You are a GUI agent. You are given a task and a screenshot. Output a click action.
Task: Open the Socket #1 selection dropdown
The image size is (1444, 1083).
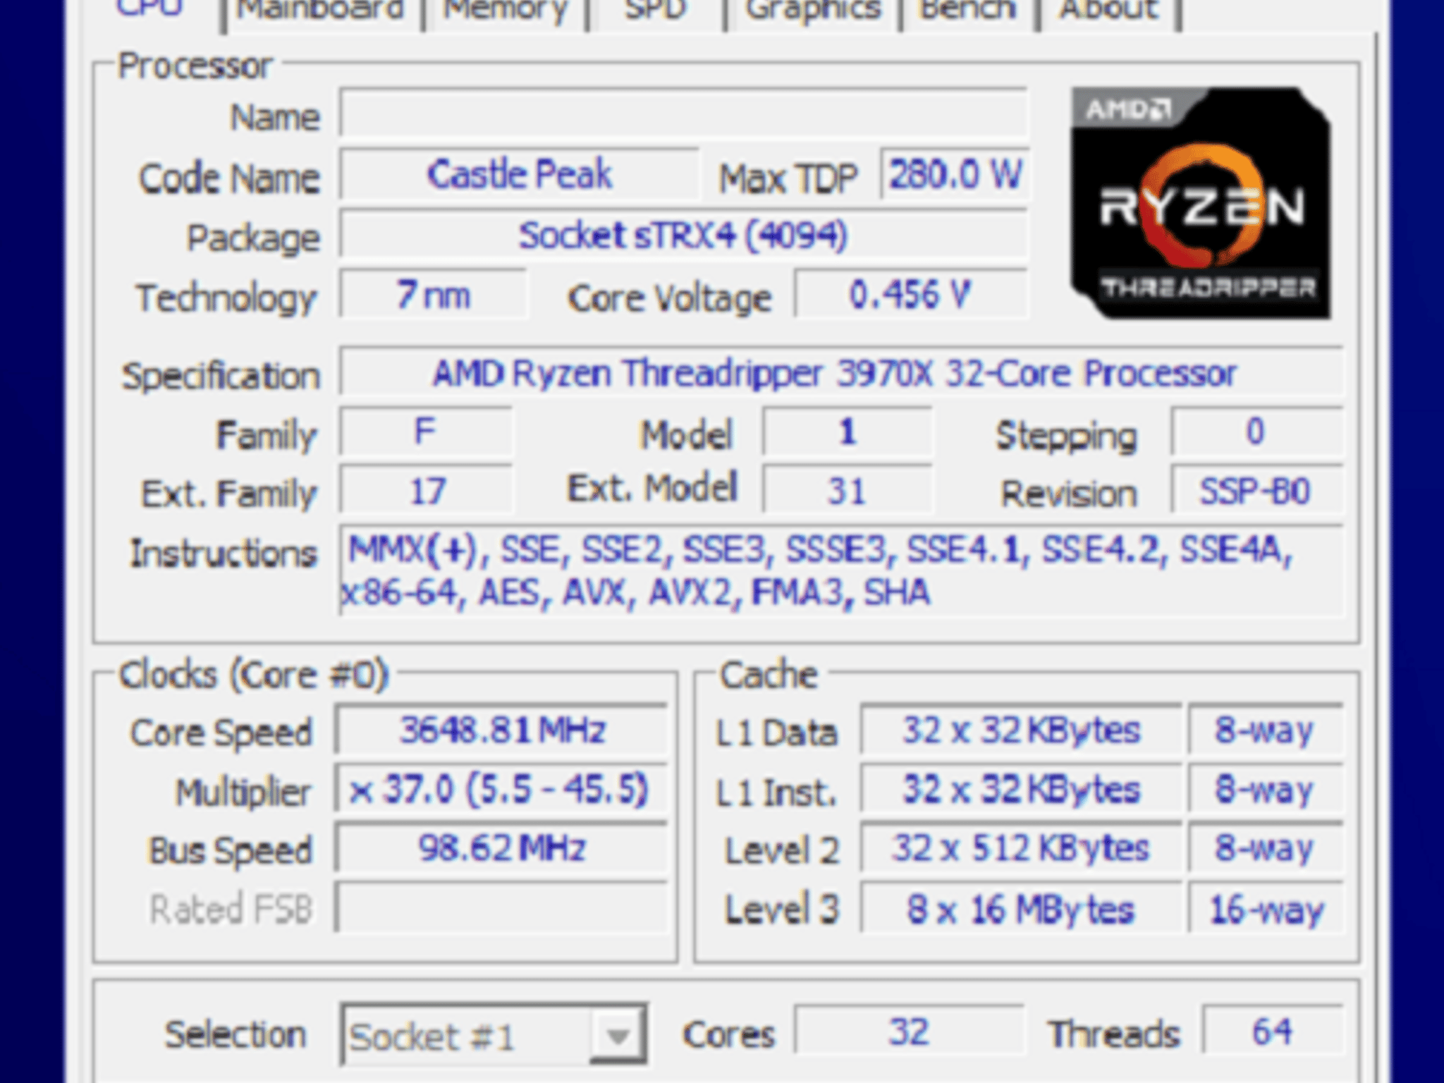494,1035
